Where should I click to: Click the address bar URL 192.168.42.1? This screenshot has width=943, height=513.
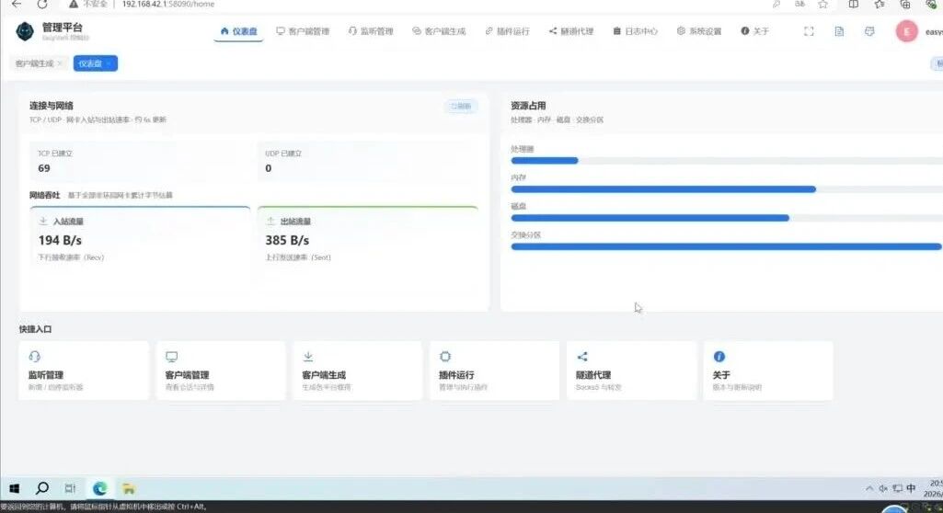167,4
